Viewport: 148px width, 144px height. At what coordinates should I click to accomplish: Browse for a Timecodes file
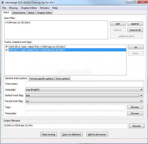click(x=135, y=113)
